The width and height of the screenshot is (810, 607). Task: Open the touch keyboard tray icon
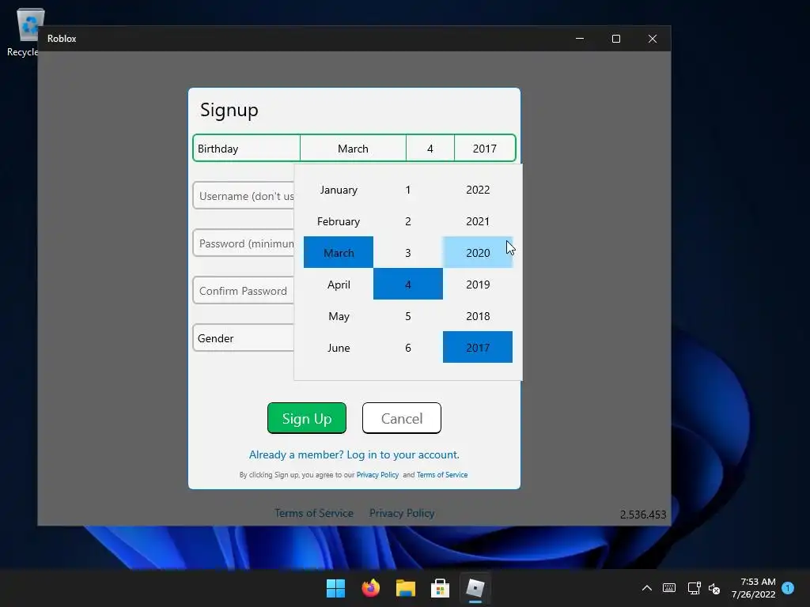point(669,588)
